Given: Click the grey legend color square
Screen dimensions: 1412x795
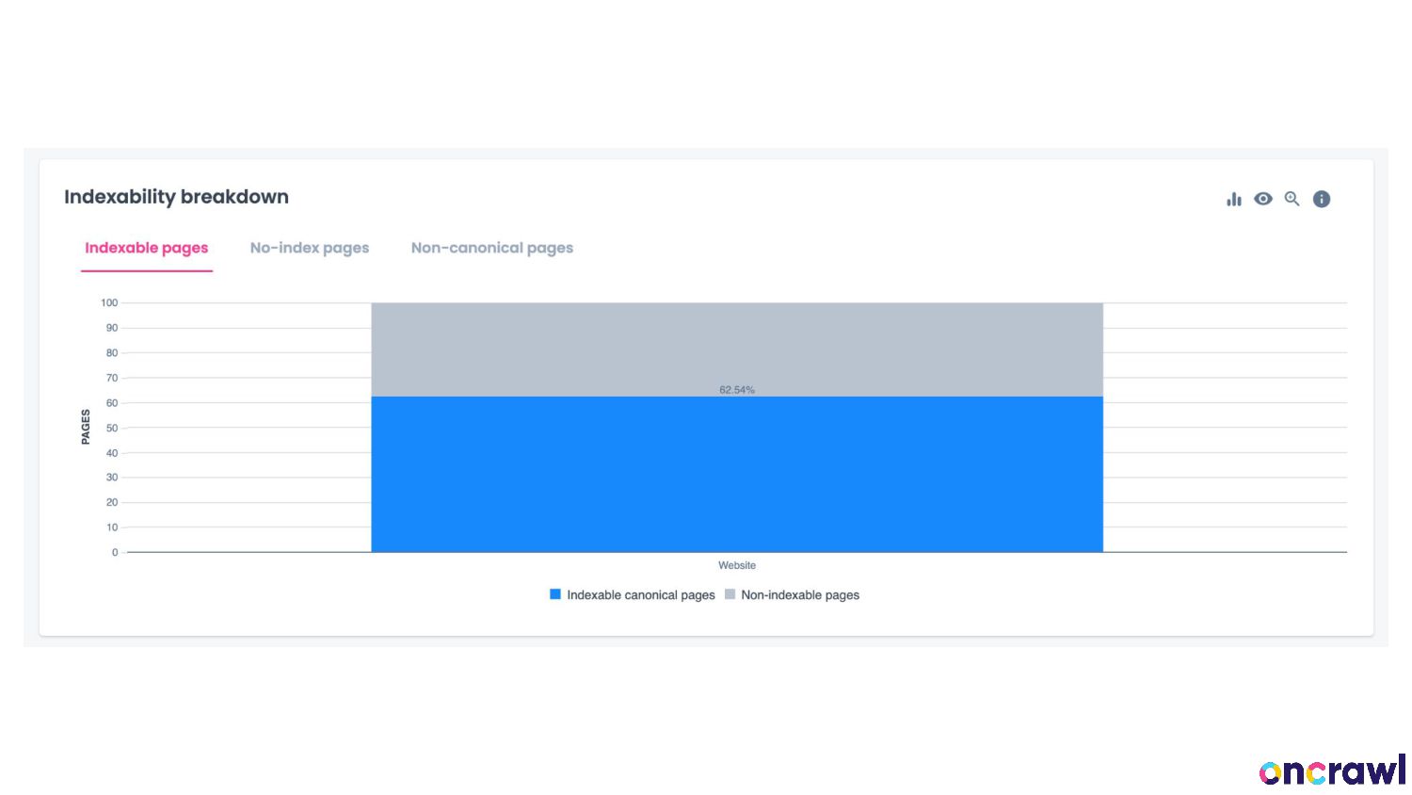Looking at the screenshot, I should coord(730,594).
